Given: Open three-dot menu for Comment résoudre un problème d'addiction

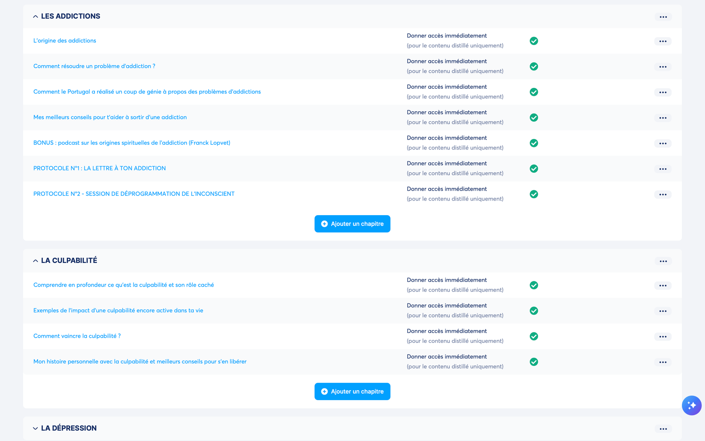Looking at the screenshot, I should pos(663,67).
